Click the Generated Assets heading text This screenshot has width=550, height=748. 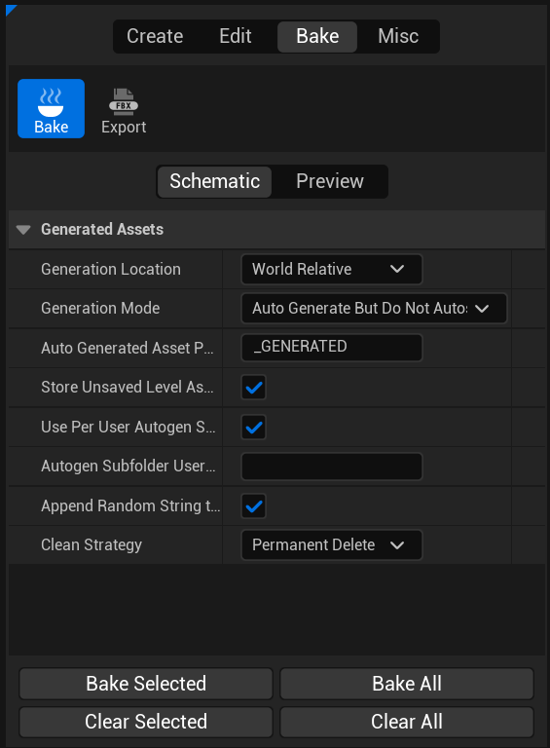point(102,230)
